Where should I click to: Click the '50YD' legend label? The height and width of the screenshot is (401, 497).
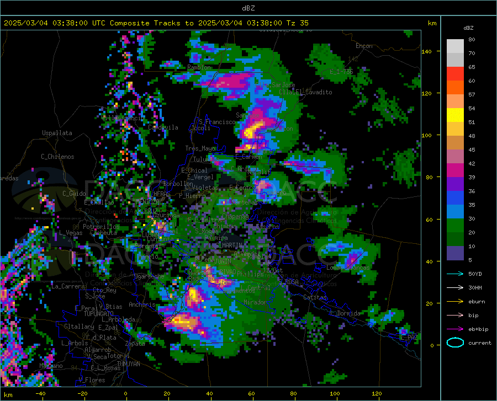(475, 274)
